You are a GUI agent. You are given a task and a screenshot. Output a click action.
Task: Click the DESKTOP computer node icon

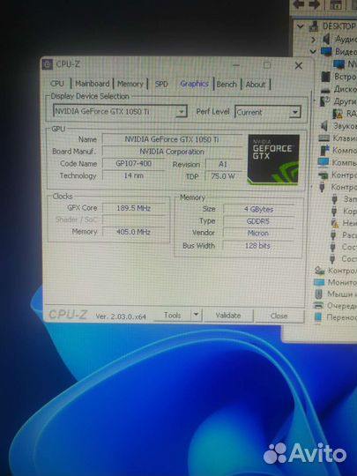[314, 26]
